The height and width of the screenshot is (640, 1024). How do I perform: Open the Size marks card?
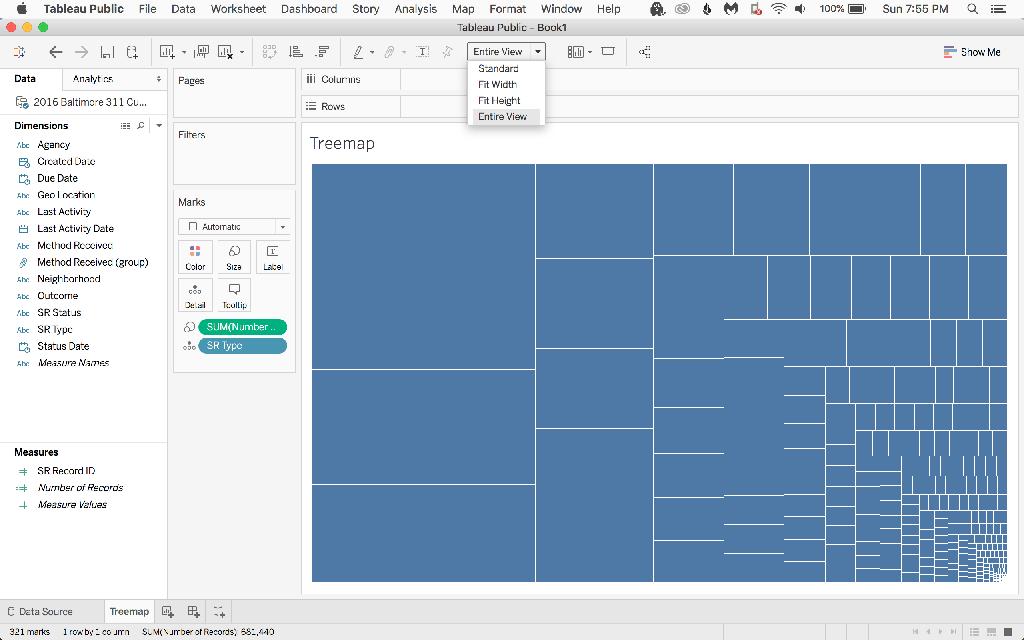pyautogui.click(x=234, y=257)
